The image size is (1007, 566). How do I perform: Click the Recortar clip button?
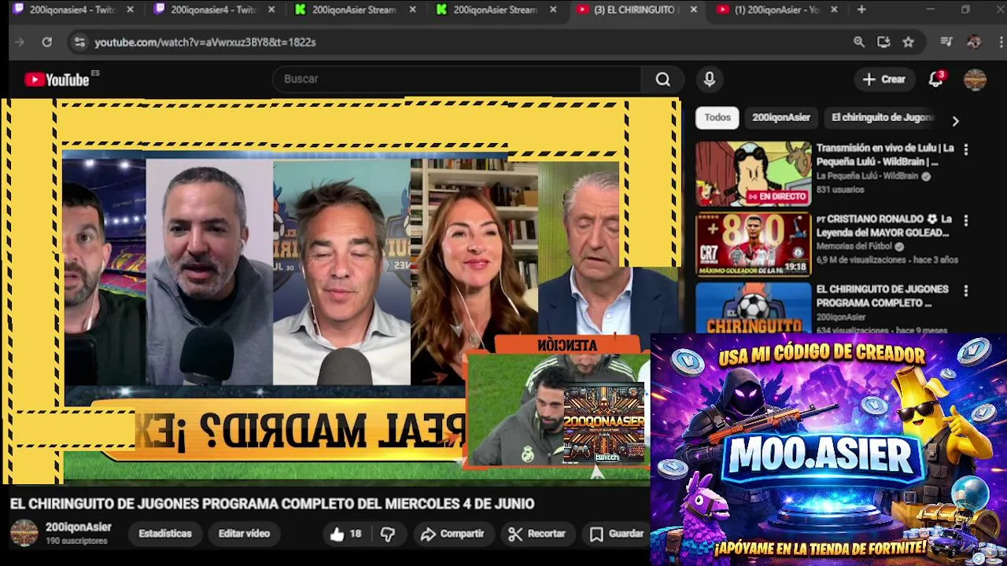(537, 534)
